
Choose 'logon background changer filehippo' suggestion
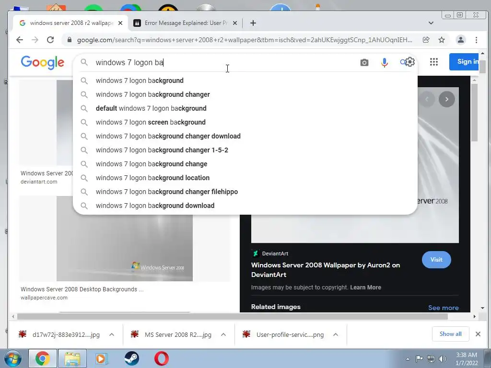pos(245,192)
